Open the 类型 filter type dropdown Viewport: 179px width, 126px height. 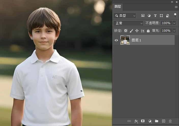125,16
